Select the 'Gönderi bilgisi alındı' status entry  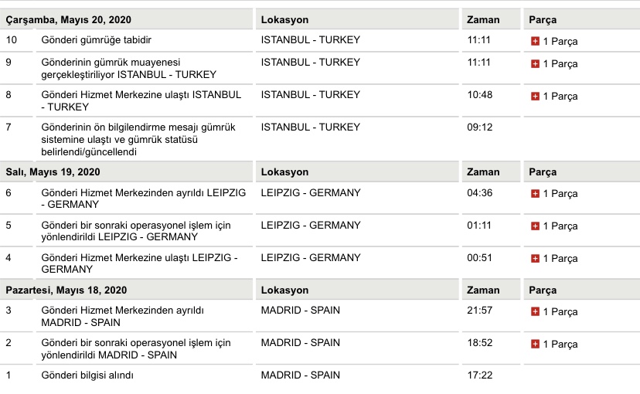(87, 375)
